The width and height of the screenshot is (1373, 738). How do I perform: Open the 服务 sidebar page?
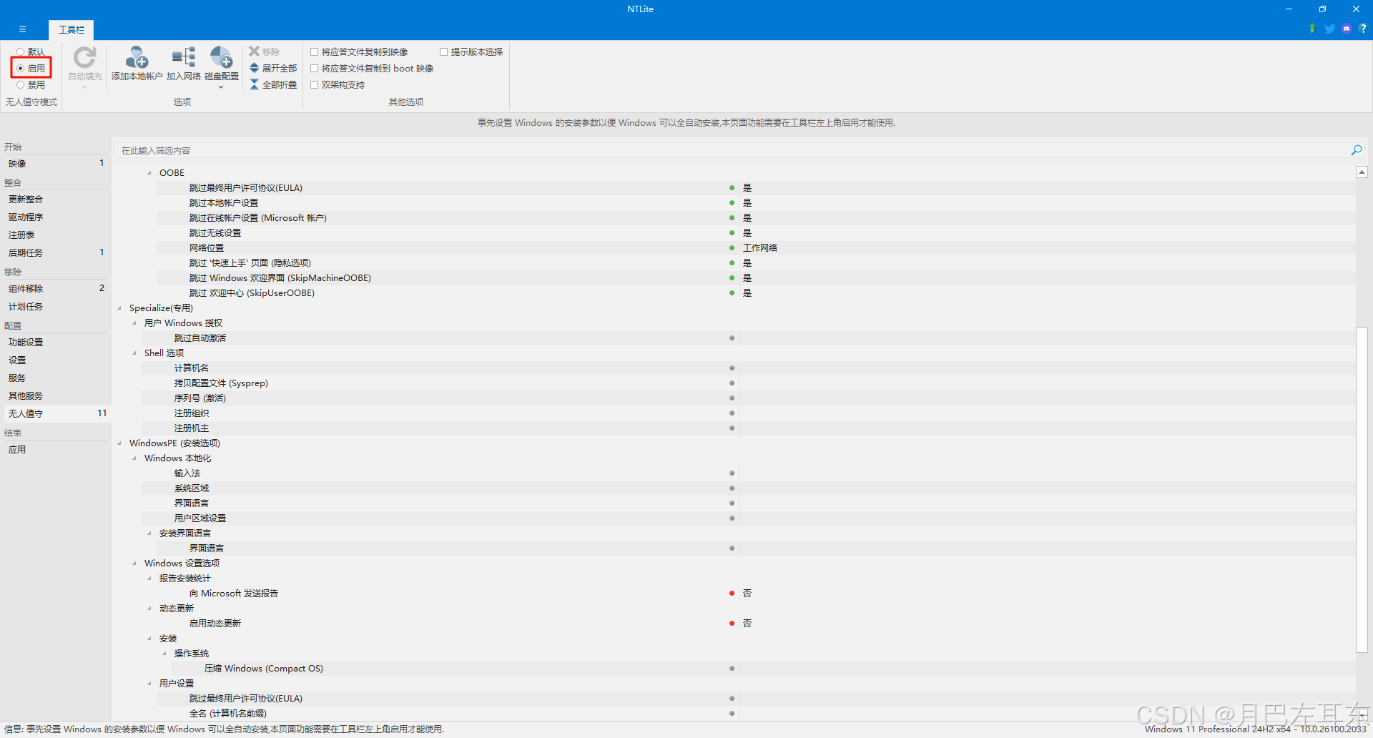pos(56,378)
